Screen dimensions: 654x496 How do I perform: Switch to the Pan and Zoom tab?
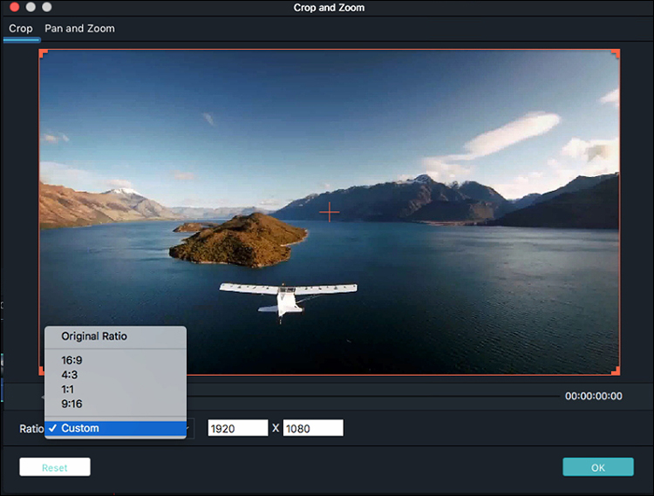point(79,29)
